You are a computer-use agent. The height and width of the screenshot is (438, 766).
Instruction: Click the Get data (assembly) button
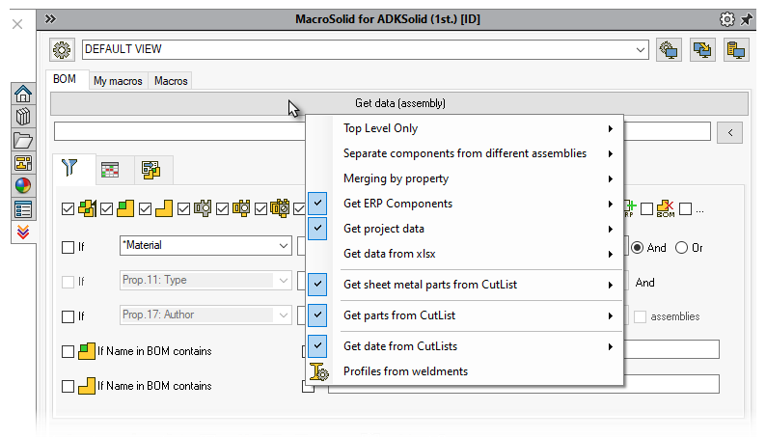(x=399, y=103)
